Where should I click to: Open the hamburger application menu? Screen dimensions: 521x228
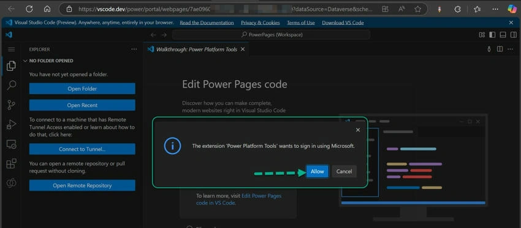click(x=11, y=49)
